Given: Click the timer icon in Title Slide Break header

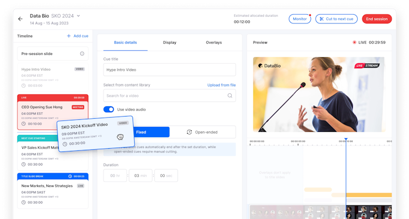Looking at the screenshot, I should click(x=70, y=177).
